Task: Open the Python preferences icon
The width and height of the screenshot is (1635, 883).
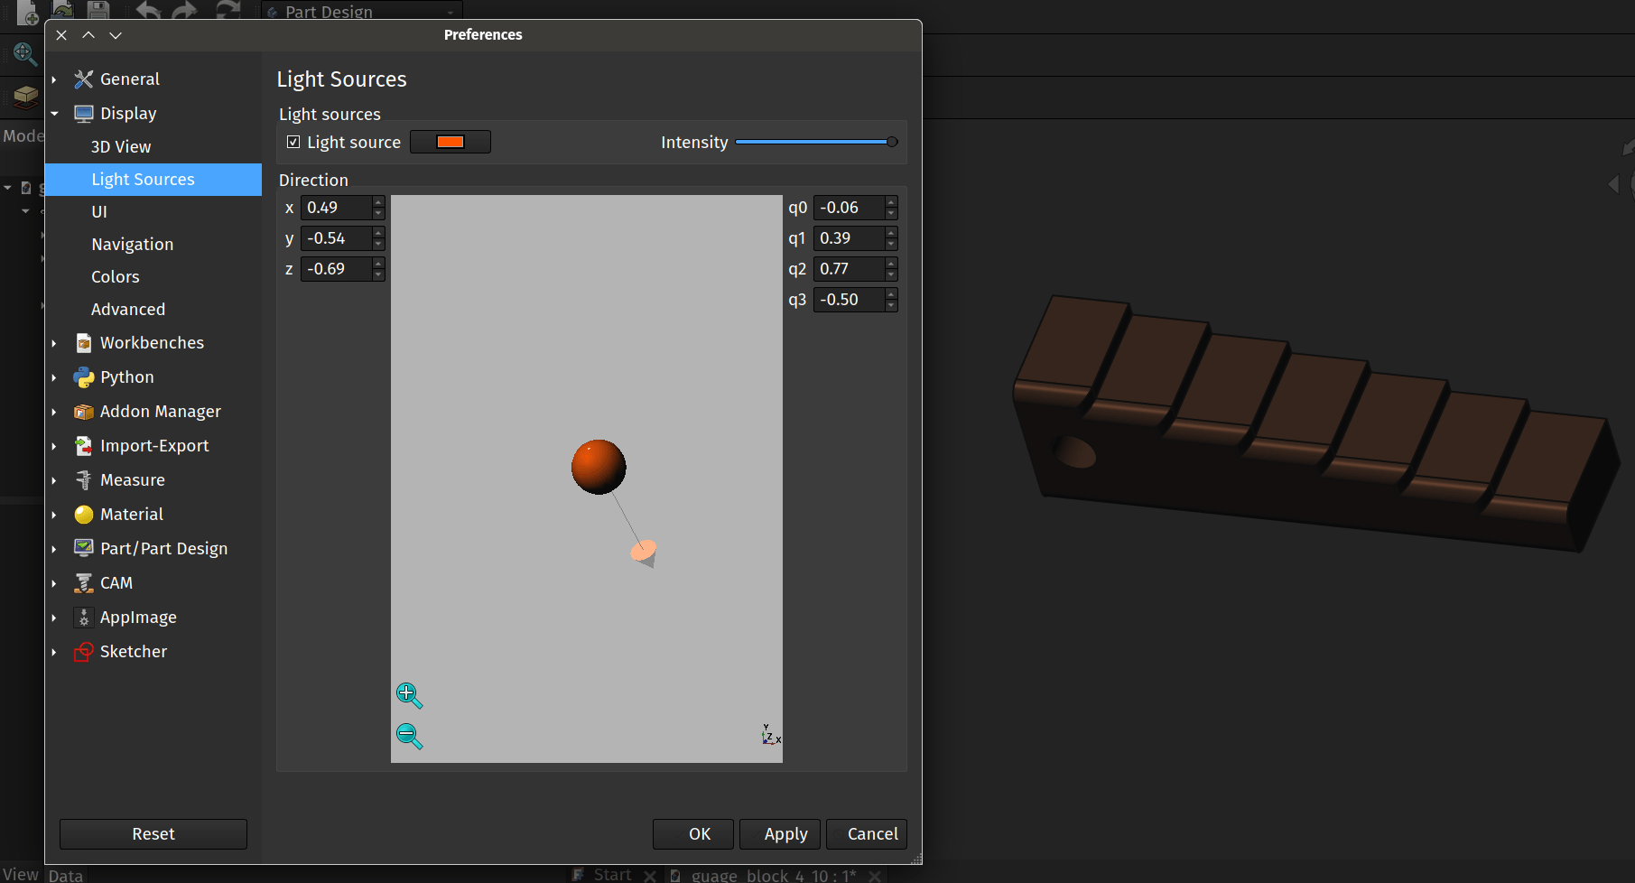Action: click(84, 377)
